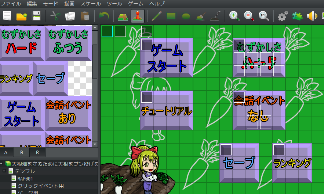Open the モード menu
Screen dimensions: 324x194
[51, 4]
